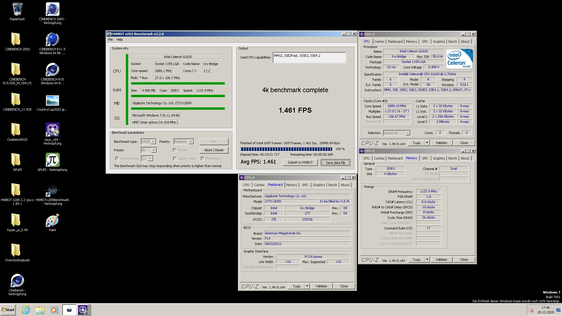Launch CINEBENCH R11.5 Windows 64 Bit shortcut
562x316 pixels.
coord(52,43)
